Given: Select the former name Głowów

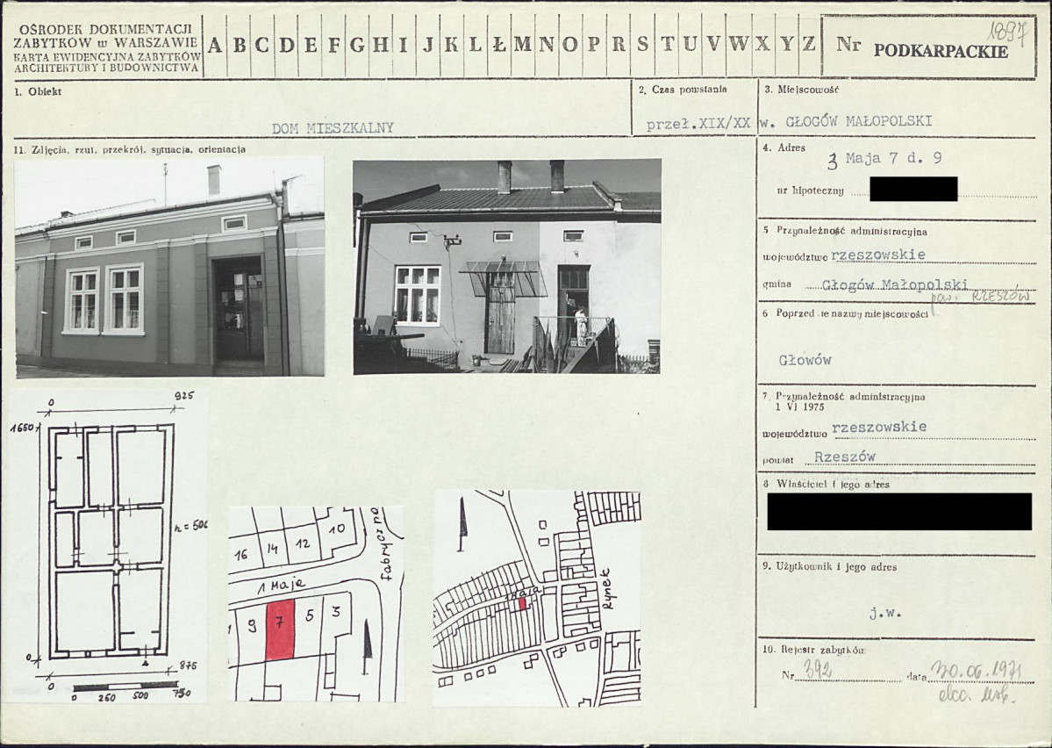Looking at the screenshot, I should click(805, 360).
